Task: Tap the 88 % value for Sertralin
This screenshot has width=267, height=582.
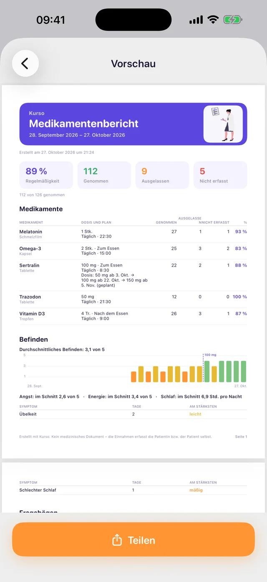Action: click(x=241, y=265)
